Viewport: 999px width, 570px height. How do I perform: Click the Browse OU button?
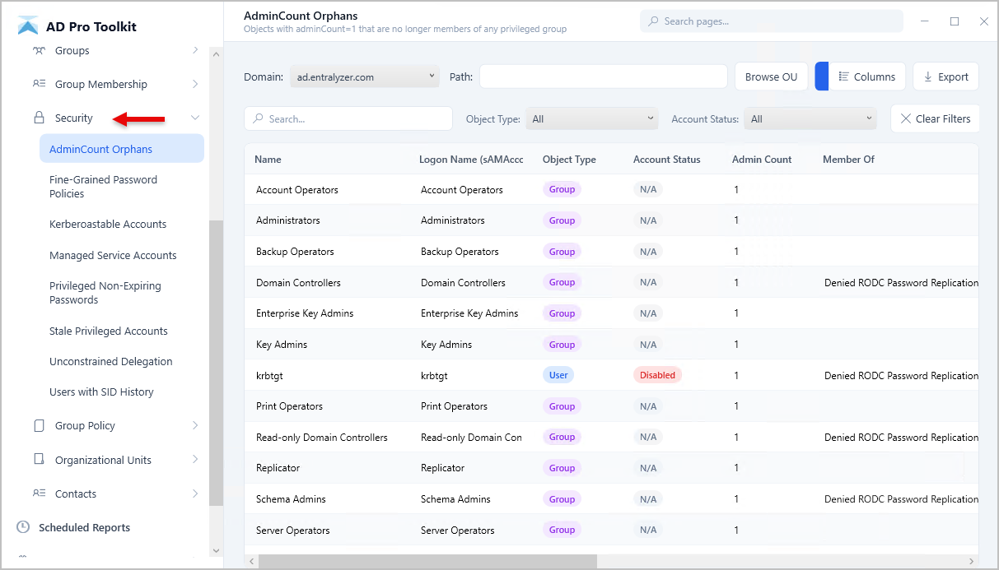tap(771, 76)
